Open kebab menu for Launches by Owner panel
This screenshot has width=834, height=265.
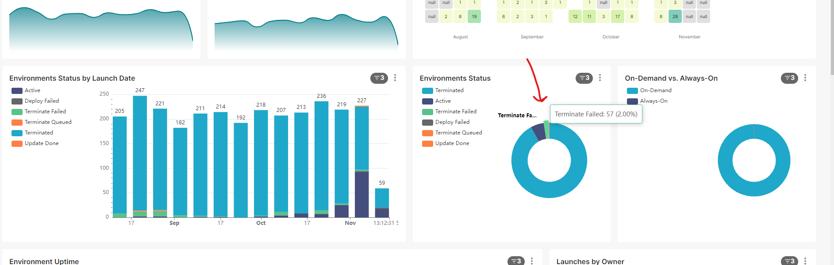point(805,261)
